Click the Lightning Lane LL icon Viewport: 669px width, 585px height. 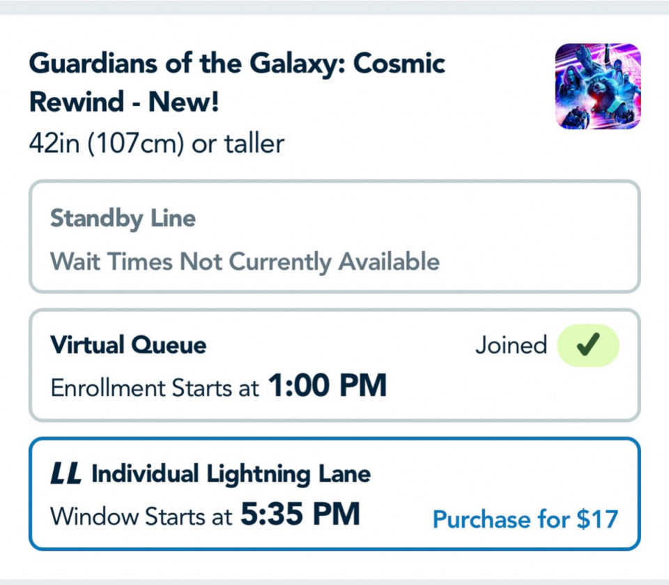(x=66, y=473)
